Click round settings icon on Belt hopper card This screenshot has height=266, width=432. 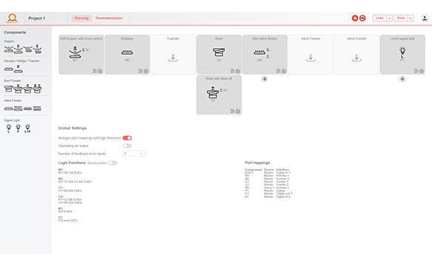(x=100, y=71)
